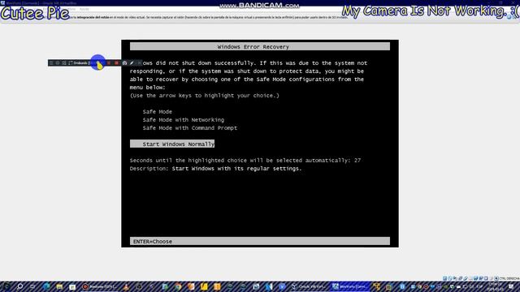Screen dimensions: 520x292
Task: Close the Bandicam recording toolbar
Action: (139, 63)
